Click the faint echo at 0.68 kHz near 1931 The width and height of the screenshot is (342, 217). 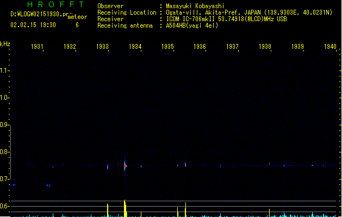[x=49, y=186]
